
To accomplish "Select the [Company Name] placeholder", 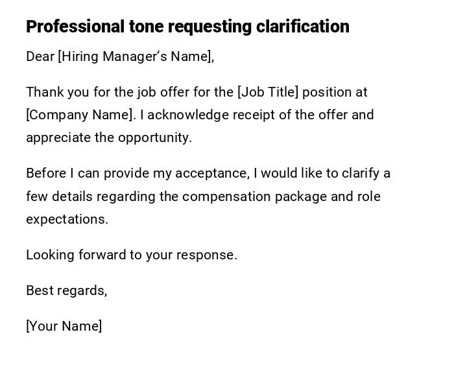I will [x=80, y=115].
